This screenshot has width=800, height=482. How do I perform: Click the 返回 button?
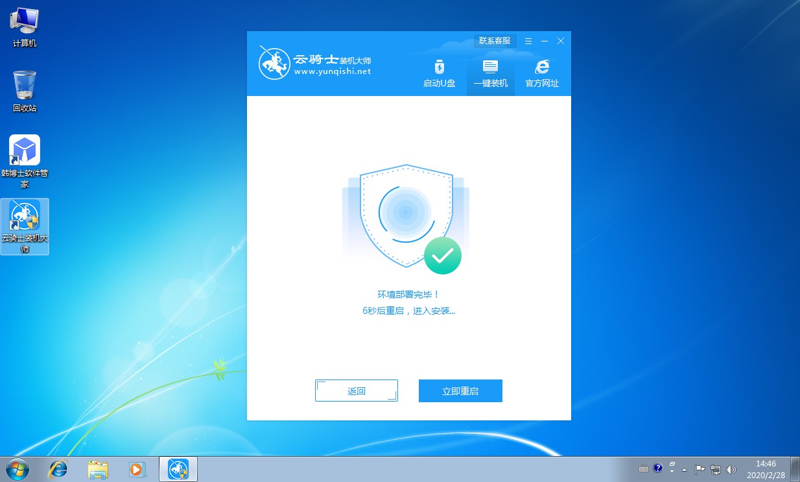[x=357, y=391]
